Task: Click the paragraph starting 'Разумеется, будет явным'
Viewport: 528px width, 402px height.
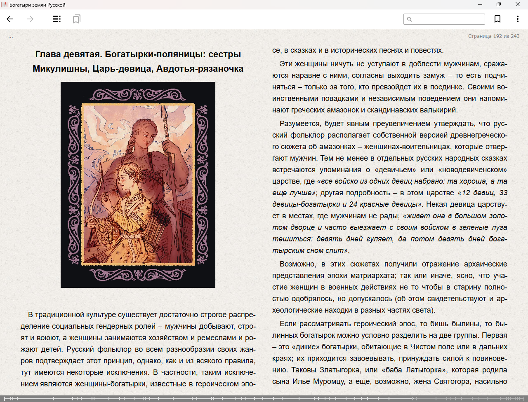Action: (389, 187)
